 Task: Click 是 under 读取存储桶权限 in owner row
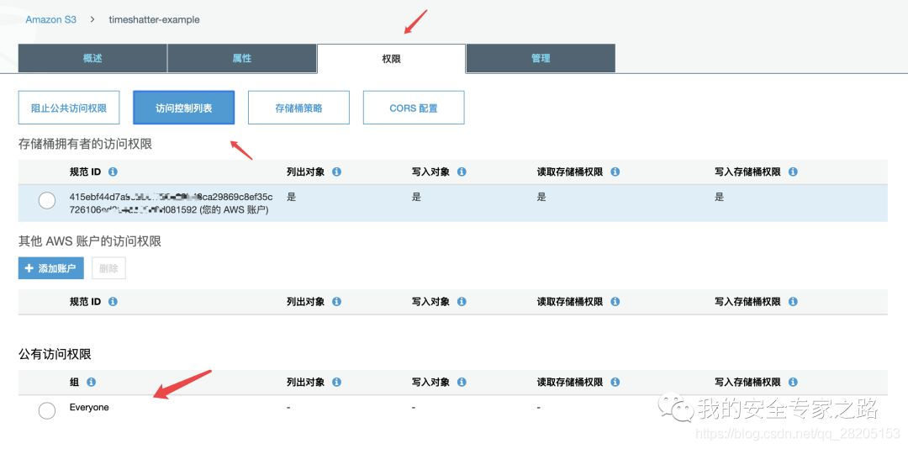coord(541,197)
